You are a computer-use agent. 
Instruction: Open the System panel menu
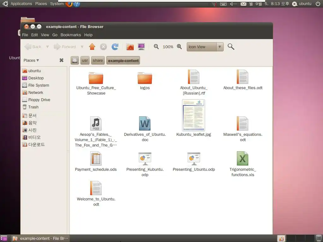(x=57, y=4)
